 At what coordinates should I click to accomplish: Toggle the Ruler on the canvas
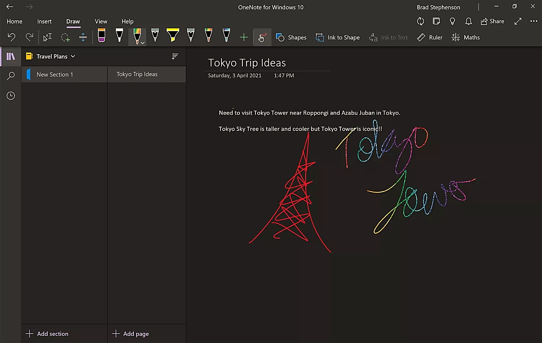click(430, 37)
